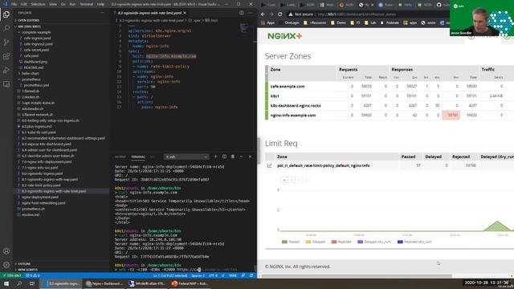Screen dimensions: 514x289
Task: Open the Manage gear in VS Code
Action: coord(6,265)
